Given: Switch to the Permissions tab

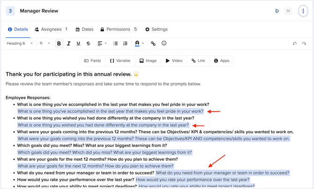Looking at the screenshot, I should tap(119, 29).
